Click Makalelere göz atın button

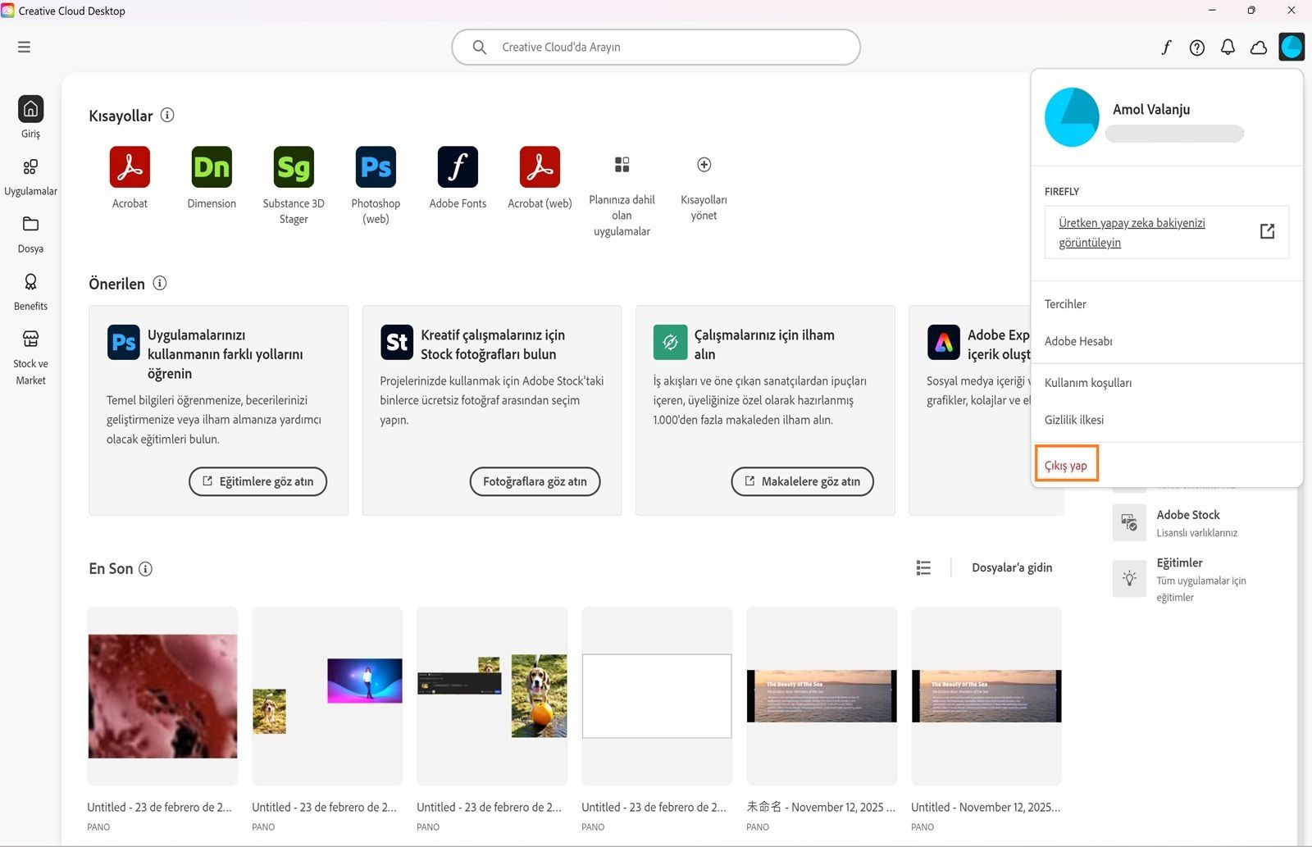[802, 481]
